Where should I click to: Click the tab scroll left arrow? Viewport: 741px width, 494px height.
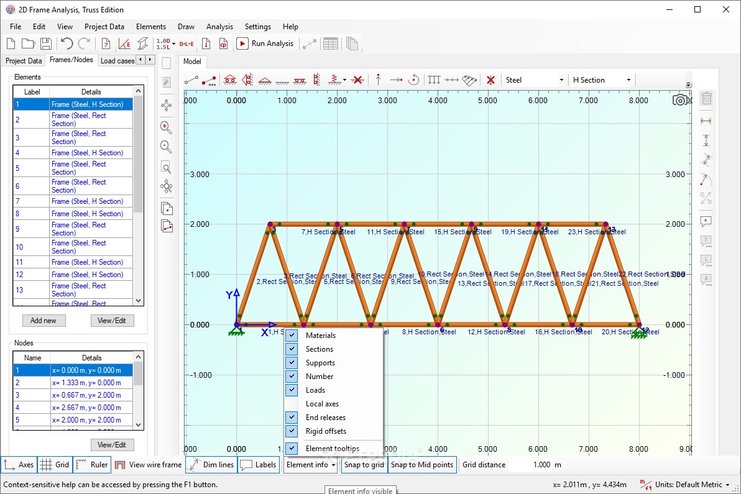(x=140, y=60)
